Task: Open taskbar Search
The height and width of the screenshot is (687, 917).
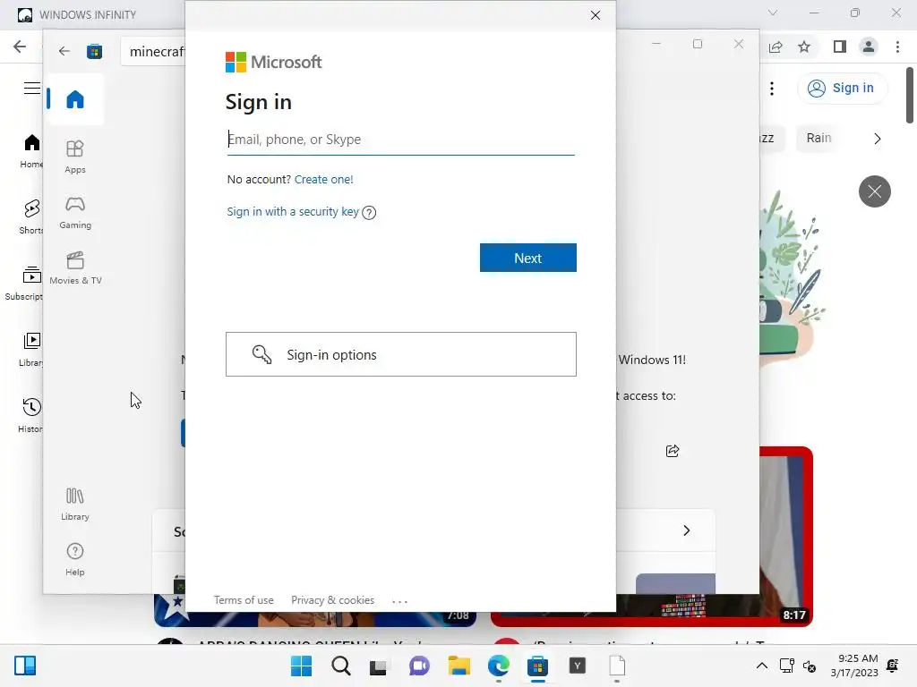Action: coord(341,666)
